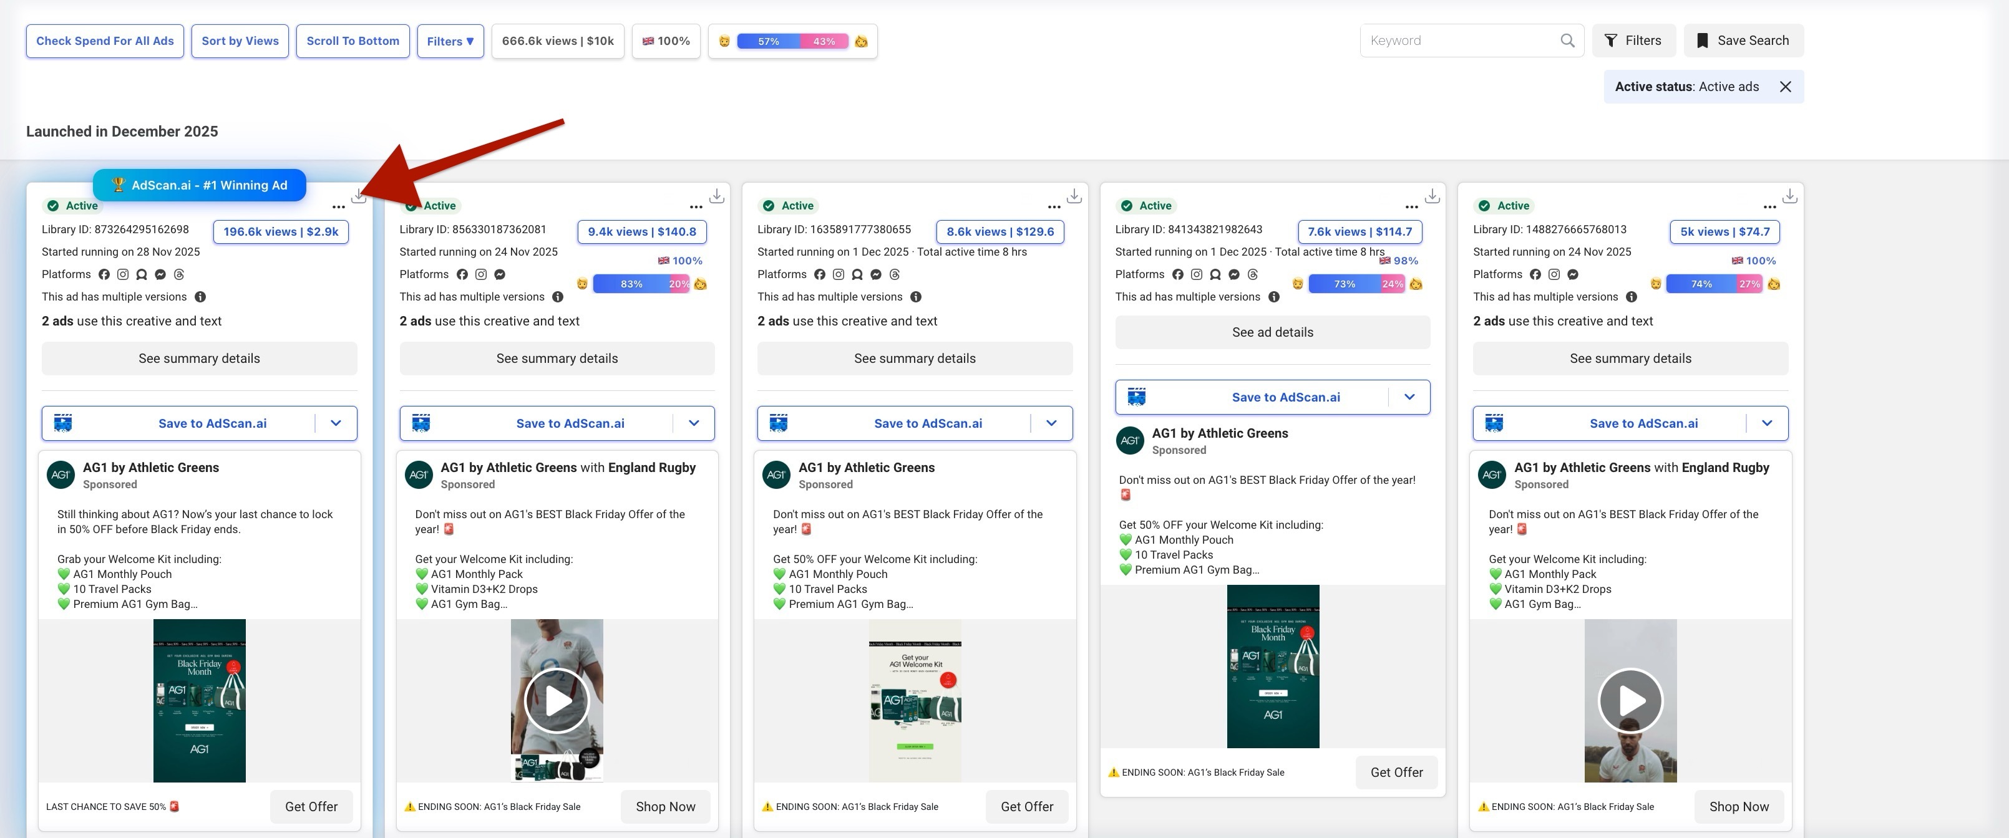This screenshot has width=2009, height=838.
Task: Open the Filters dropdown in the top toolbar
Action: [x=449, y=41]
